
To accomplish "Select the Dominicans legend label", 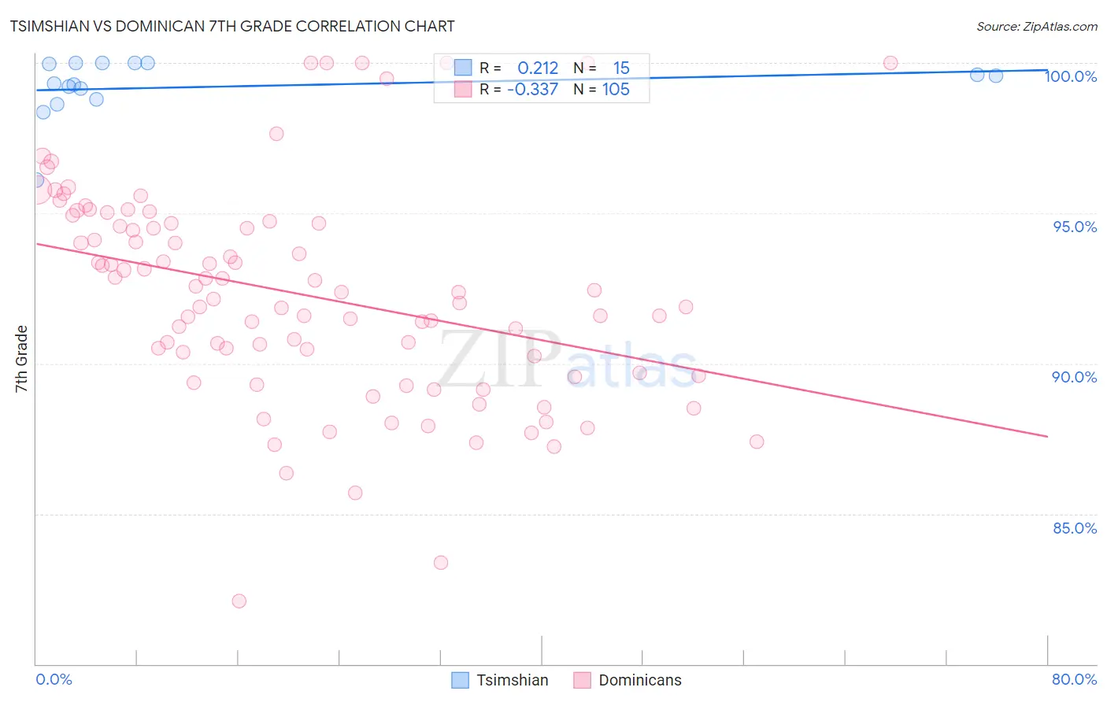I will tap(640, 680).
